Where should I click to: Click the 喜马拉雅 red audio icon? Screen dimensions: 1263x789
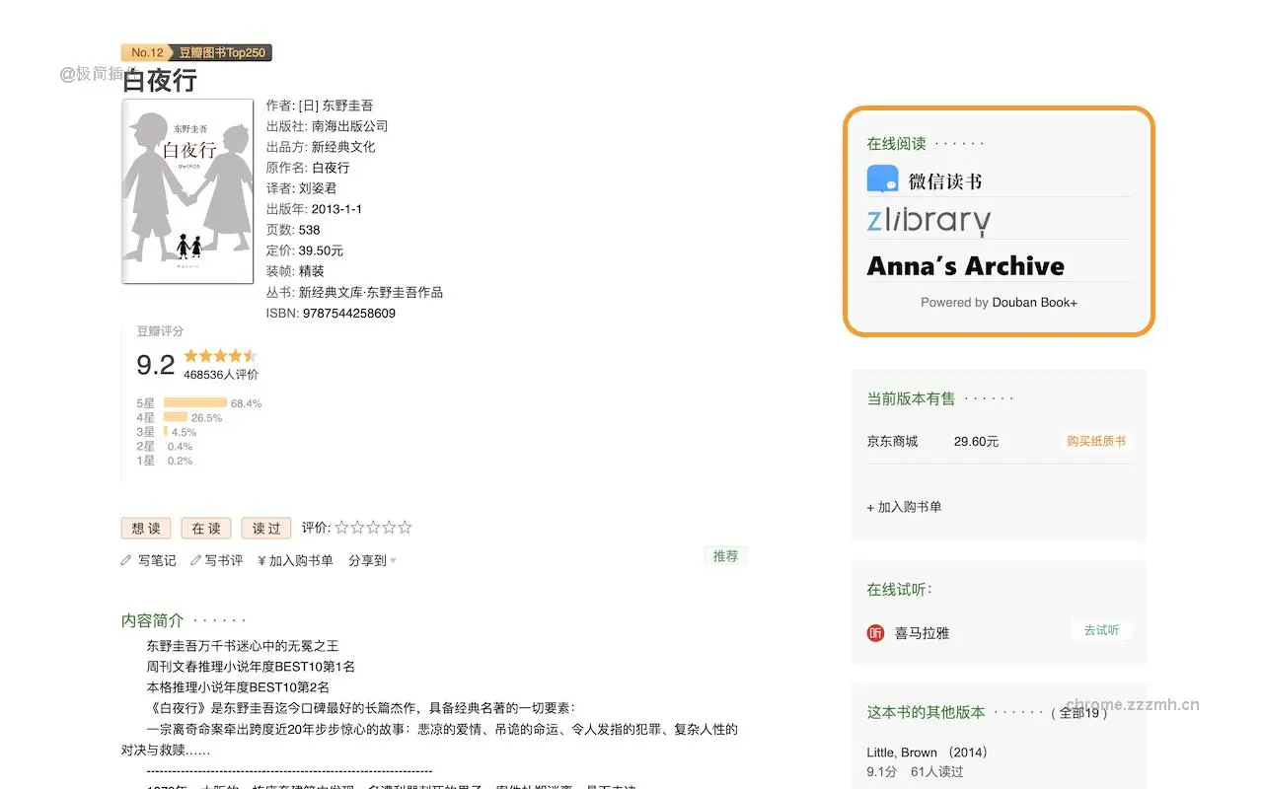click(875, 633)
